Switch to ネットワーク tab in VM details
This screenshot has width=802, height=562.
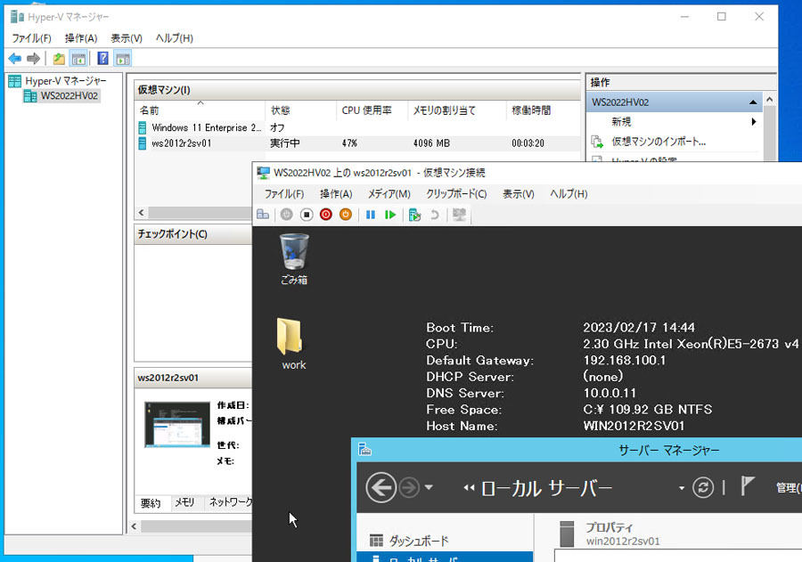pyautogui.click(x=230, y=502)
